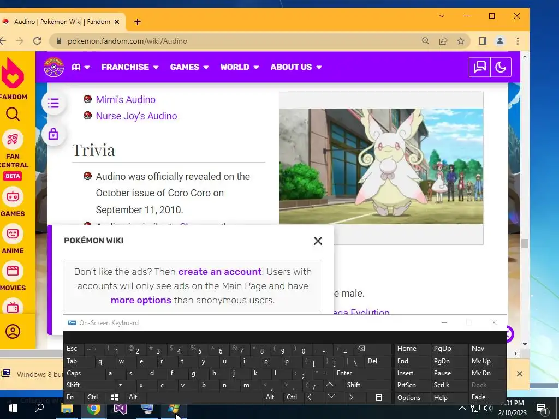Switch to Visual Studio in taskbar
Image resolution: width=559 pixels, height=419 pixels.
point(121,408)
